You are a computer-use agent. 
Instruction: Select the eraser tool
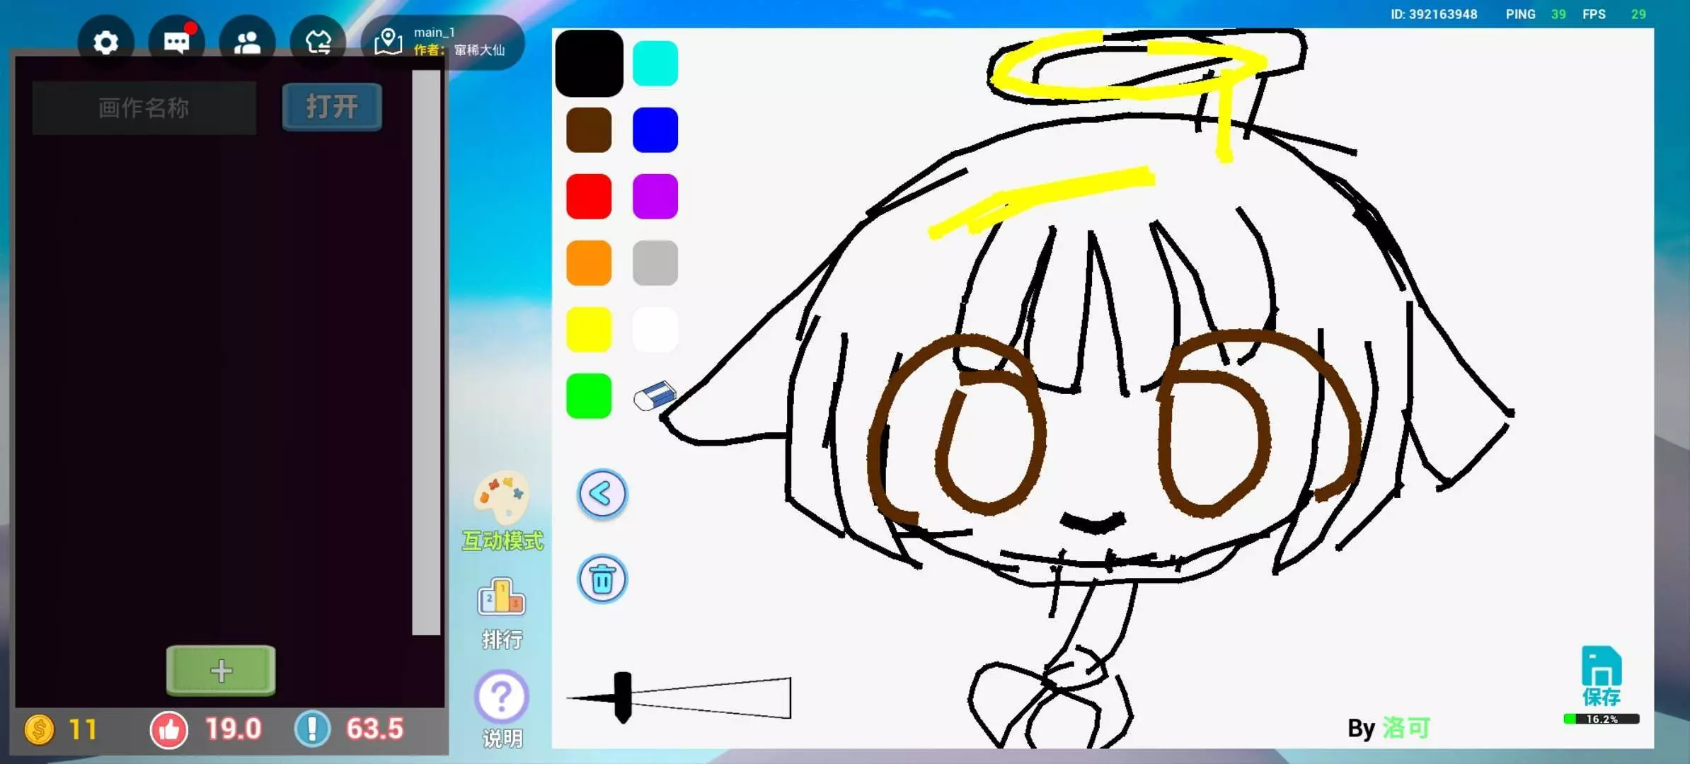655,396
